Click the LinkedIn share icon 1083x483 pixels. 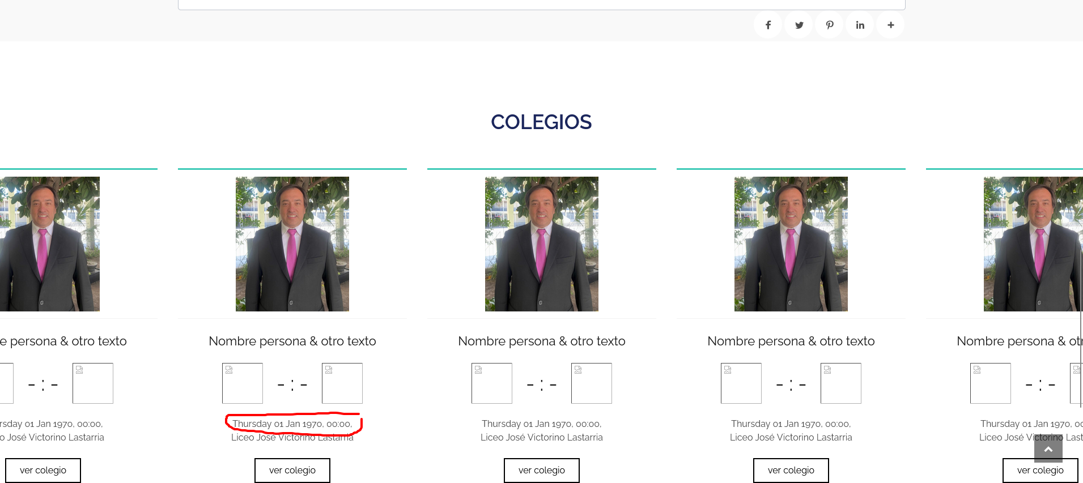click(x=860, y=25)
